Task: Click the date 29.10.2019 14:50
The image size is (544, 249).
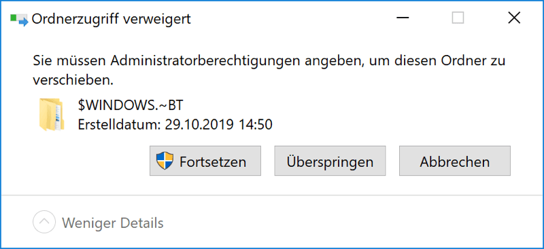Action: (x=218, y=125)
